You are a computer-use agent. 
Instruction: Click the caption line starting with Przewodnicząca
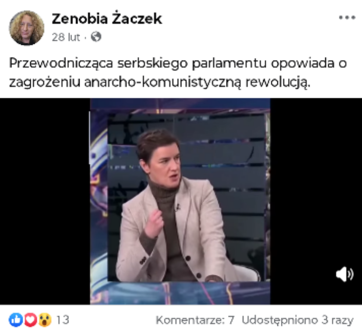pos(178,63)
